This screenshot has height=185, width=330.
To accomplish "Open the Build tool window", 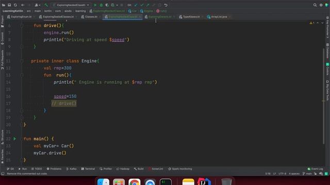I will (139, 169).
